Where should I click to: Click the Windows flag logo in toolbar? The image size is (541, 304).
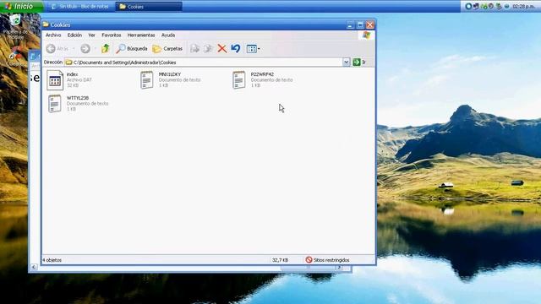point(366,35)
